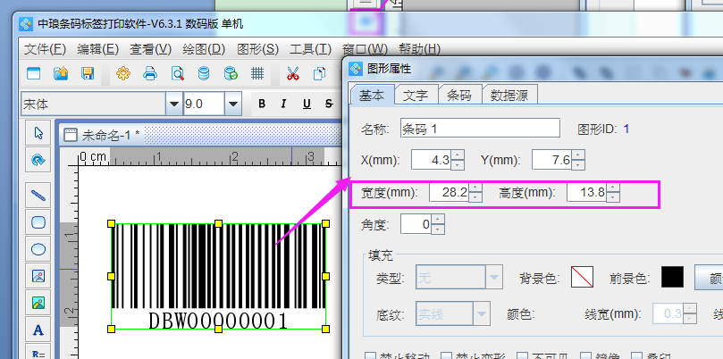
Task: Click the 名称 input field 条码 1
Action: pos(481,128)
